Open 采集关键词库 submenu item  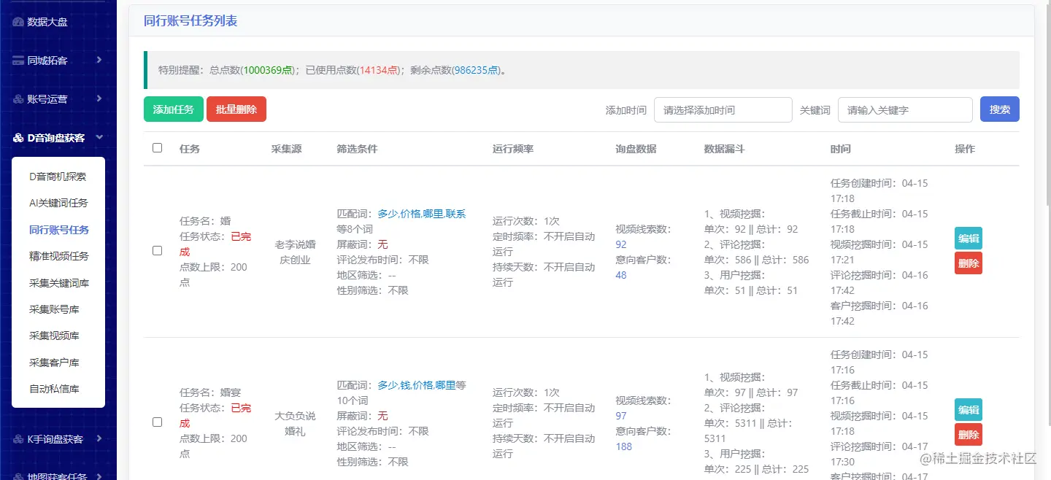59,283
